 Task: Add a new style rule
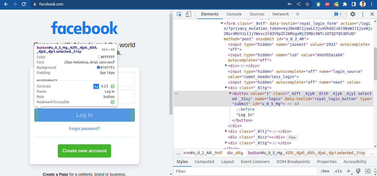pos(349,171)
